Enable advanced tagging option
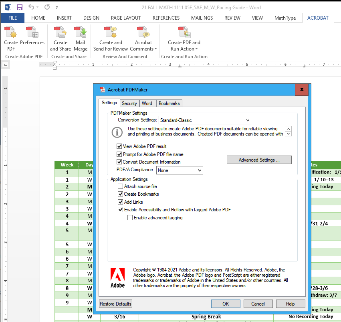Viewport: 341px width, 322px height. pyautogui.click(x=130, y=217)
